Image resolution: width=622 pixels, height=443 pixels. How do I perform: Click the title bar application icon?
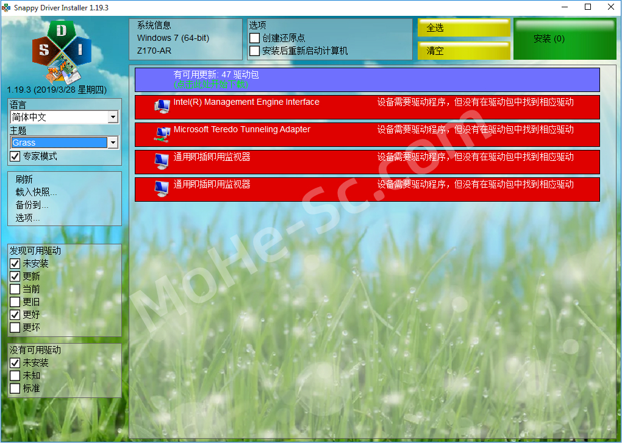tap(6, 7)
